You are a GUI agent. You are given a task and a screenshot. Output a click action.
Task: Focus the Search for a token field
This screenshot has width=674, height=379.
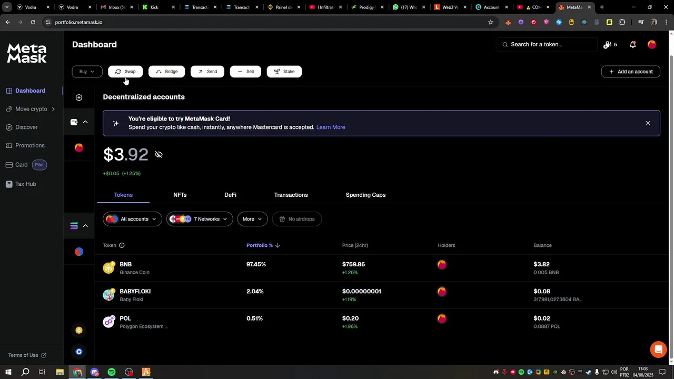click(547, 45)
